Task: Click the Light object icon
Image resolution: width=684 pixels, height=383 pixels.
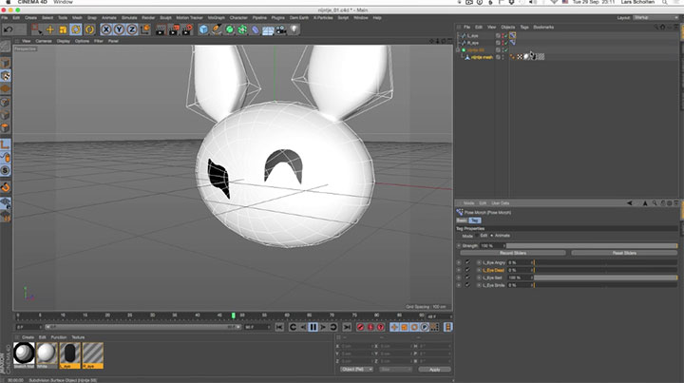Action: pyautogui.click(x=294, y=29)
